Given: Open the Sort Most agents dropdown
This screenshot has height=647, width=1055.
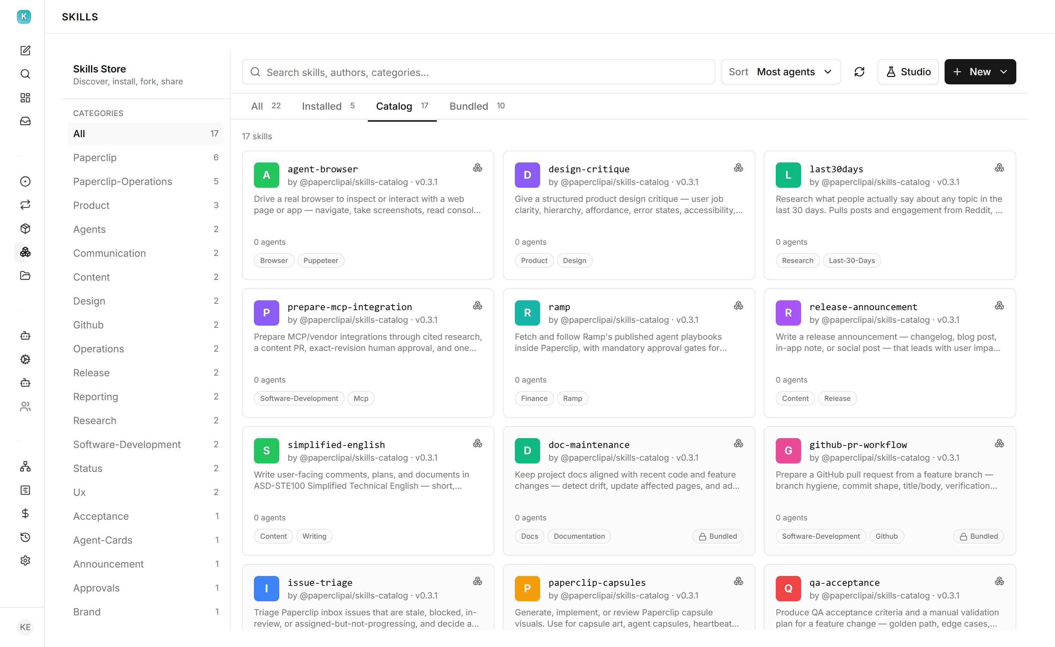Looking at the screenshot, I should pyautogui.click(x=781, y=72).
